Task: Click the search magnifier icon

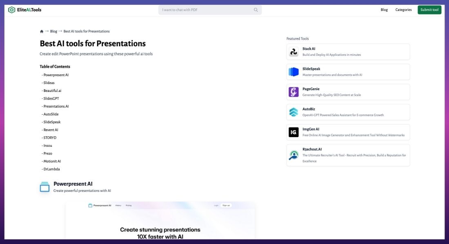Action: (x=256, y=10)
